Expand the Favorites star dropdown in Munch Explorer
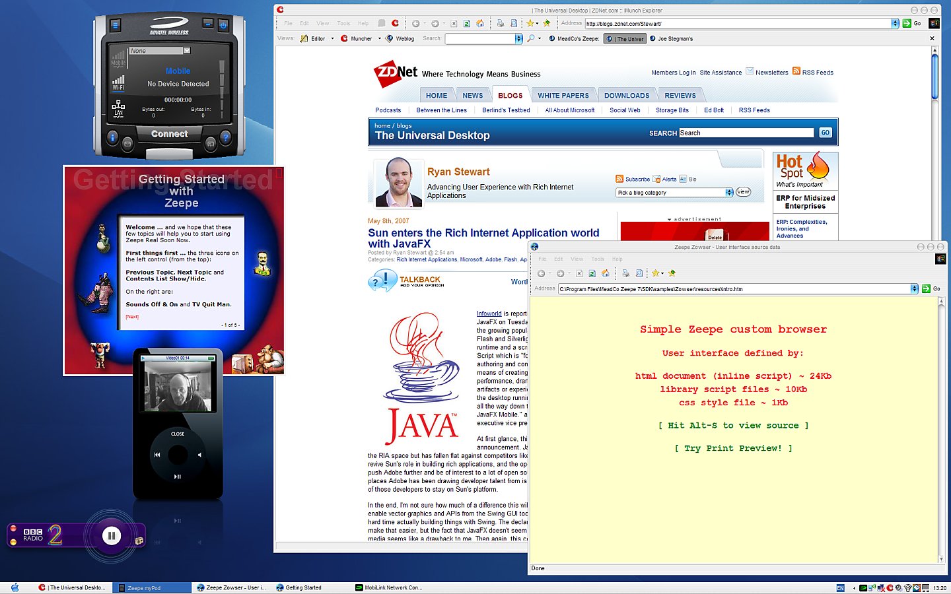The height and width of the screenshot is (594, 951). [x=538, y=23]
